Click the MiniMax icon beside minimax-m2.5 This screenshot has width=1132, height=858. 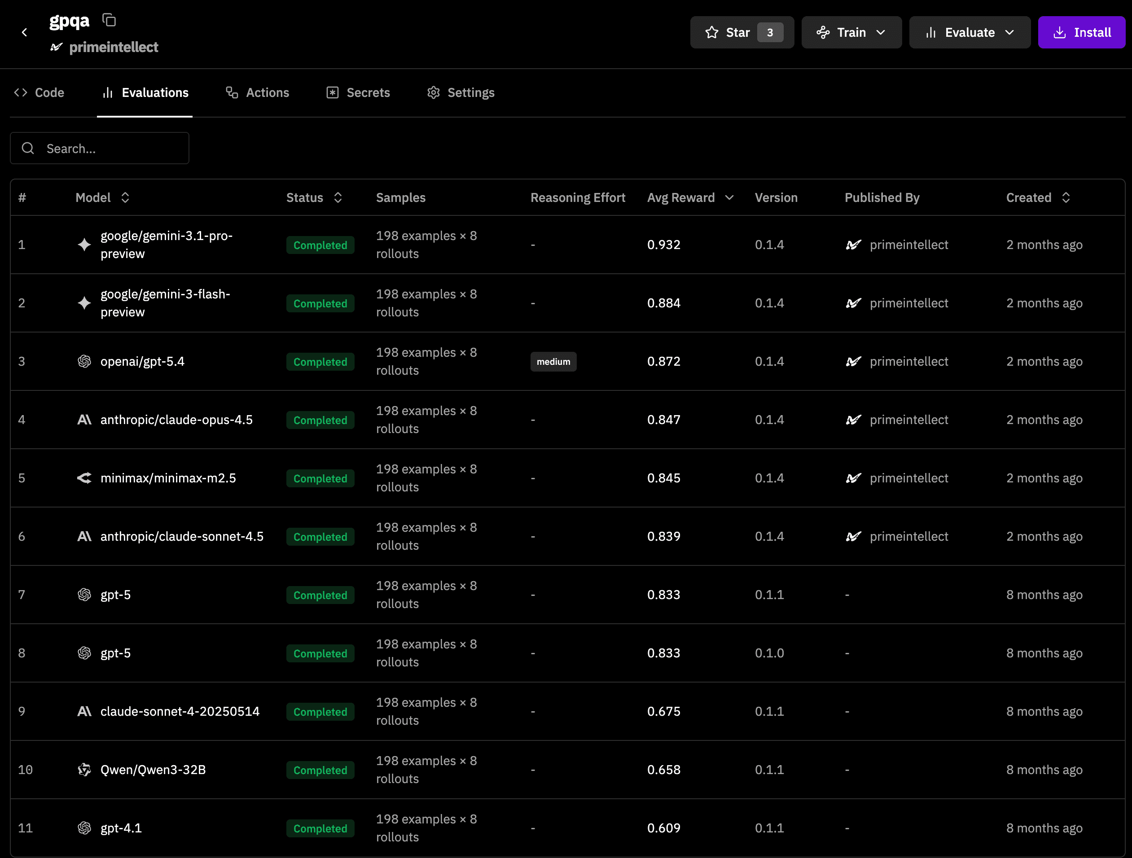pos(84,478)
